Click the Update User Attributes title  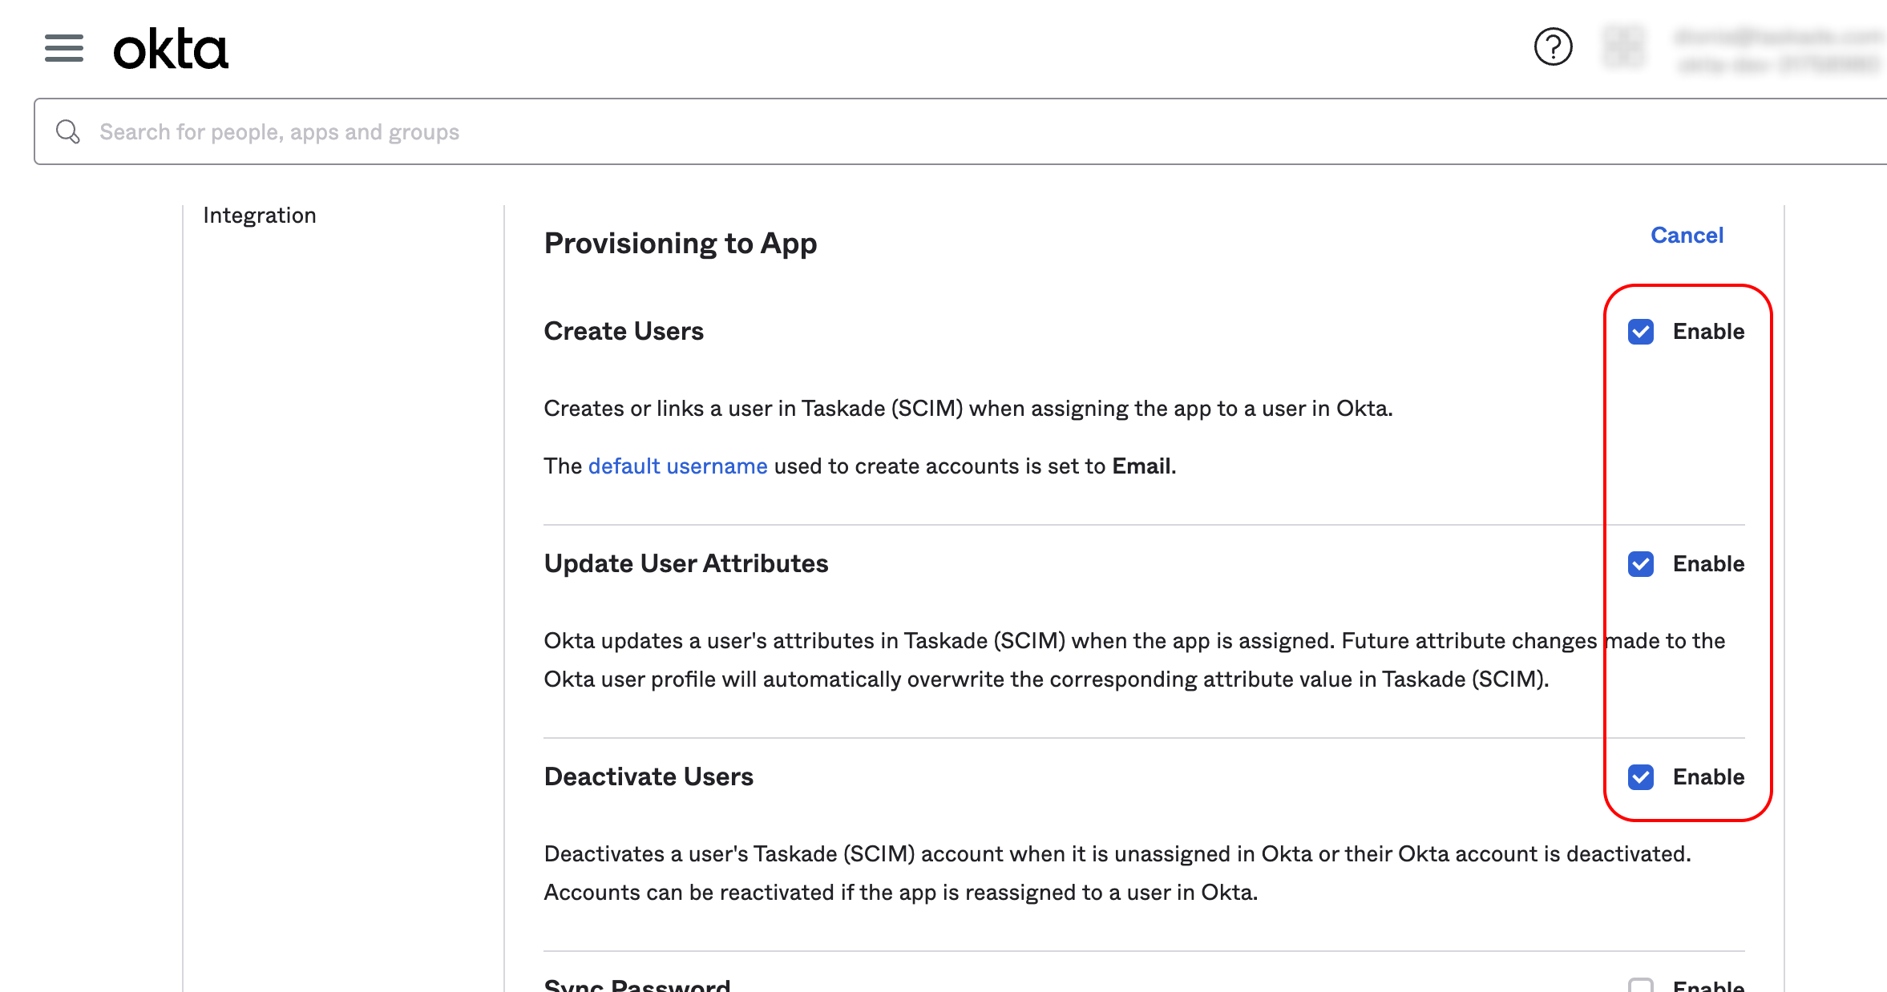click(x=685, y=564)
